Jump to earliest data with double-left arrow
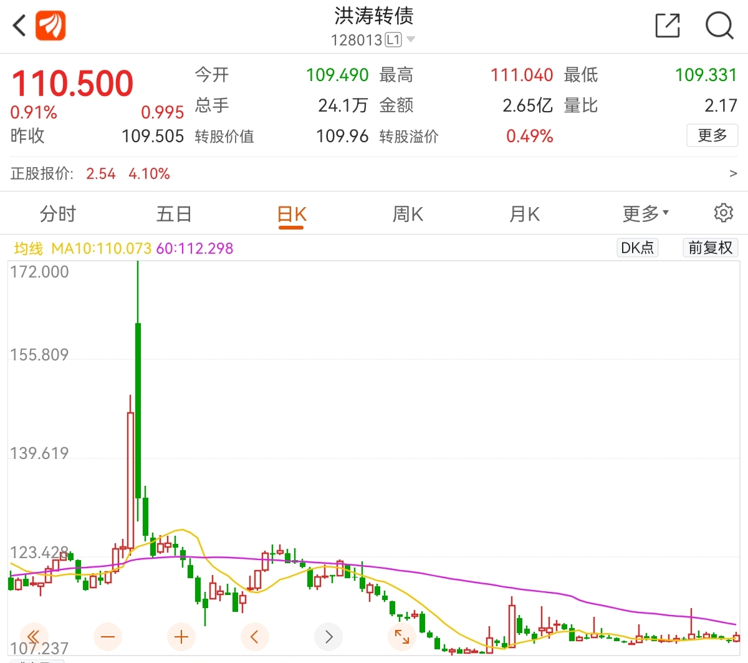 34,637
